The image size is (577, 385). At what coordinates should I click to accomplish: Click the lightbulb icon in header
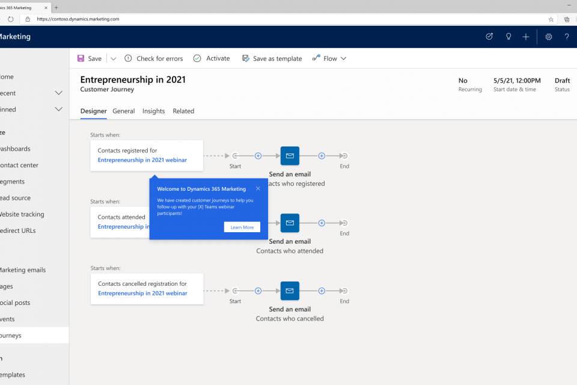508,37
